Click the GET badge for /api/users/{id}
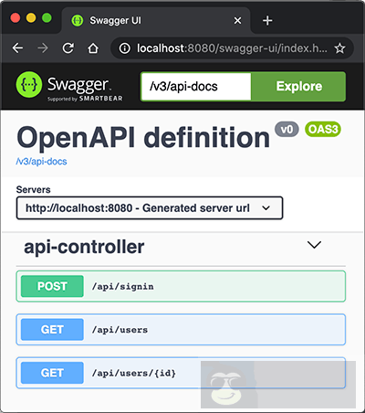This screenshot has height=413, width=365. tap(52, 373)
